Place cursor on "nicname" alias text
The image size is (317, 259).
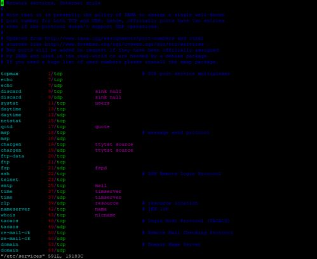click(x=105, y=215)
